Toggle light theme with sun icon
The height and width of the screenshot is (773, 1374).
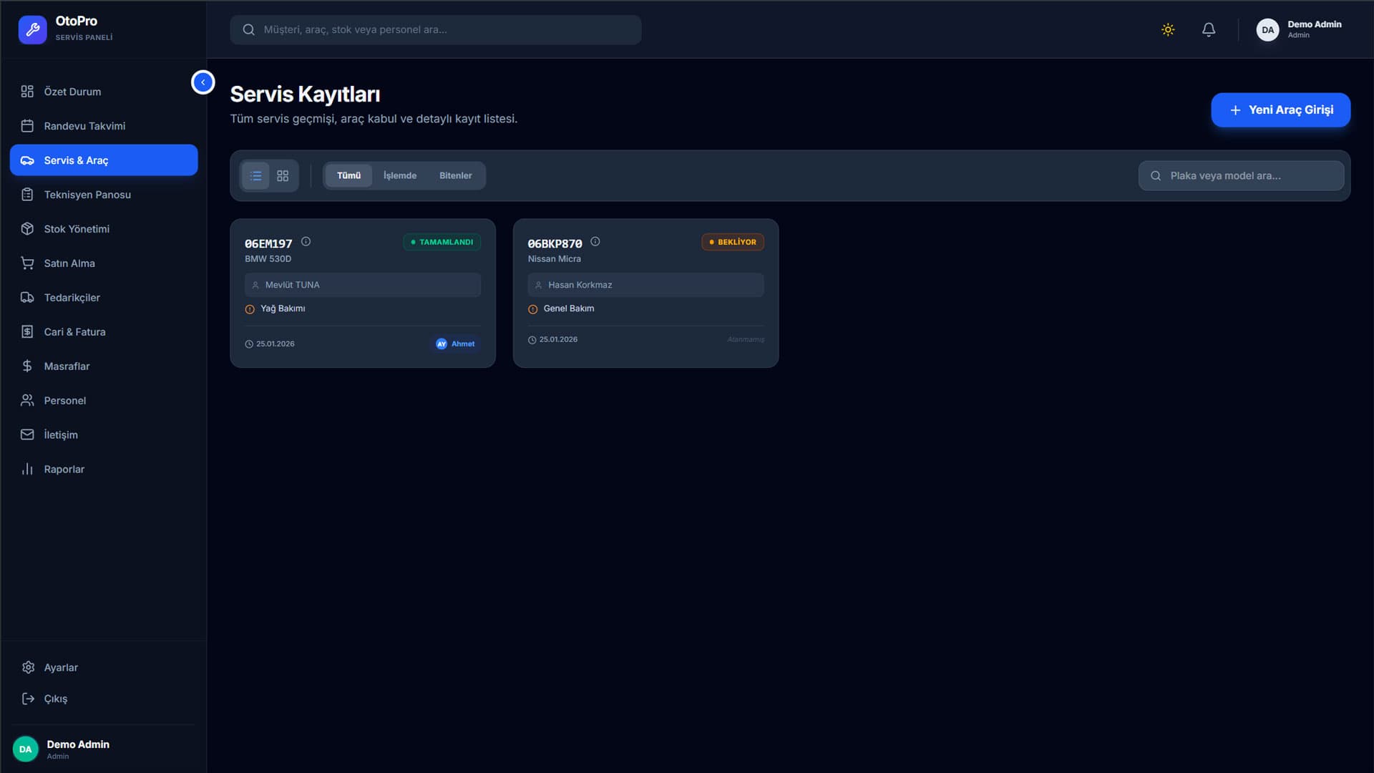(1168, 29)
